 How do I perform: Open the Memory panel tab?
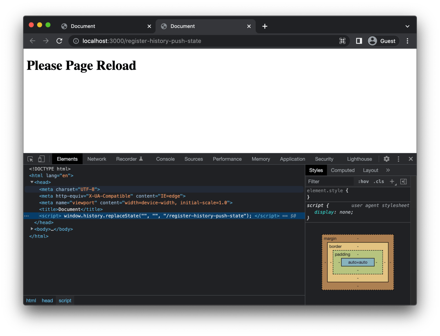[261, 159]
